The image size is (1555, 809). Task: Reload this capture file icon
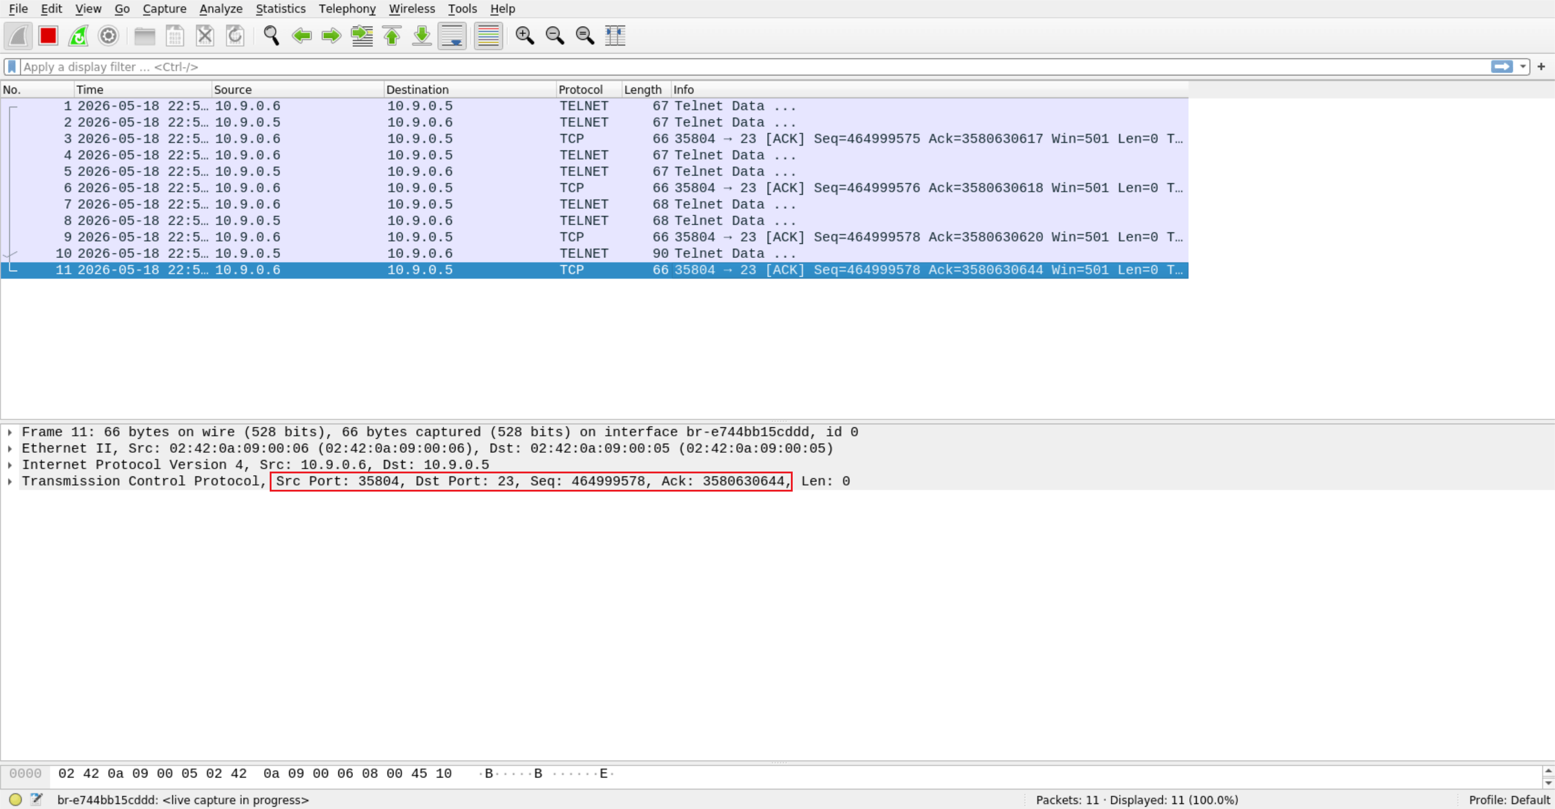tap(235, 36)
